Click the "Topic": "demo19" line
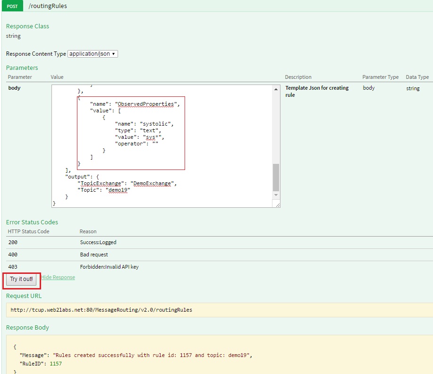 pyautogui.click(x=104, y=190)
